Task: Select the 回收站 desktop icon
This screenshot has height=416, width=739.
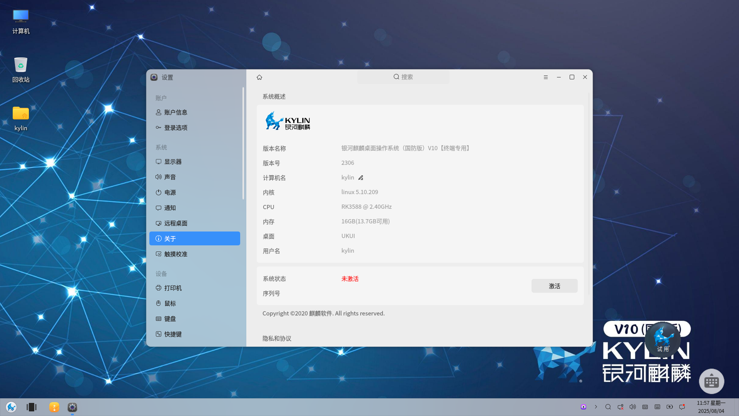Action: 21,70
